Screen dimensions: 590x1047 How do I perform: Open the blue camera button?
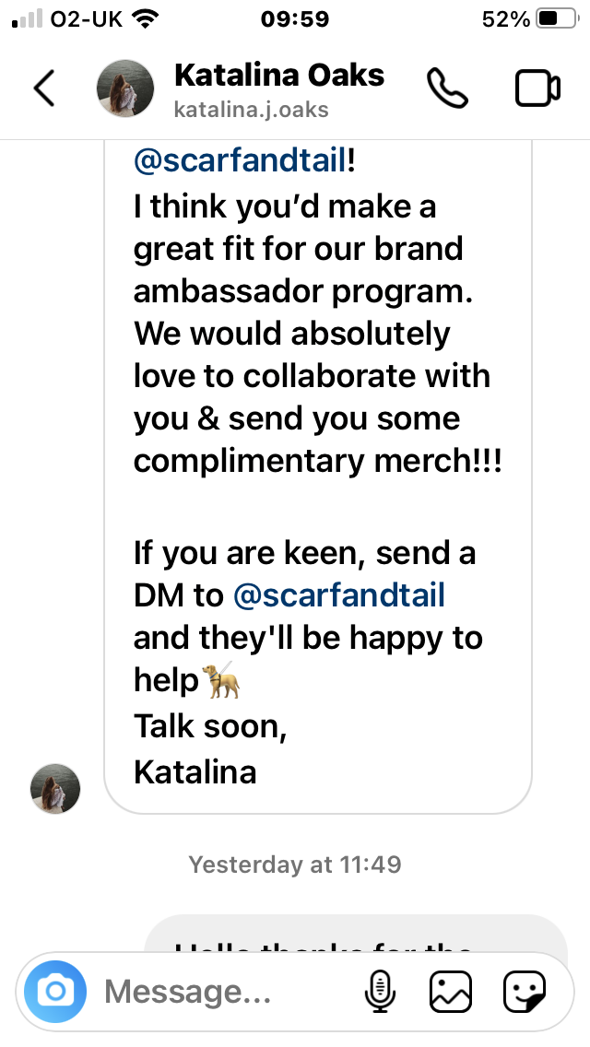pos(55,992)
